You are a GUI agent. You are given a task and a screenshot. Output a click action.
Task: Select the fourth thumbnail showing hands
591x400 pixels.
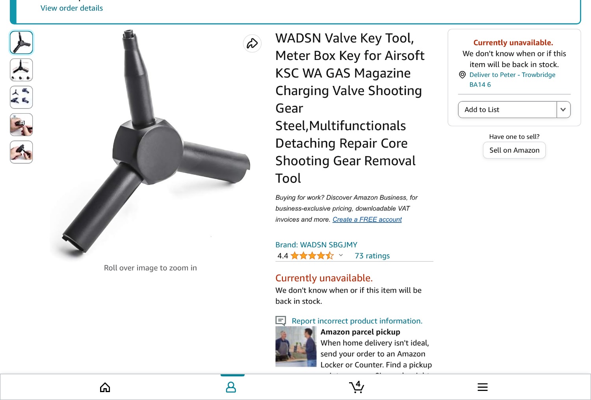tap(21, 125)
